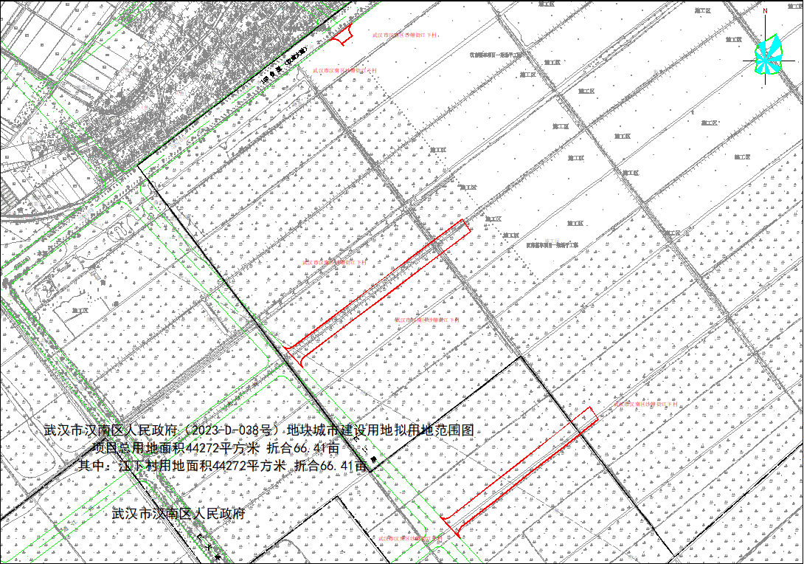Image resolution: width=804 pixels, height=564 pixels.
Task: Click the 其中：江下村用地面积 text line
Action: point(223,466)
